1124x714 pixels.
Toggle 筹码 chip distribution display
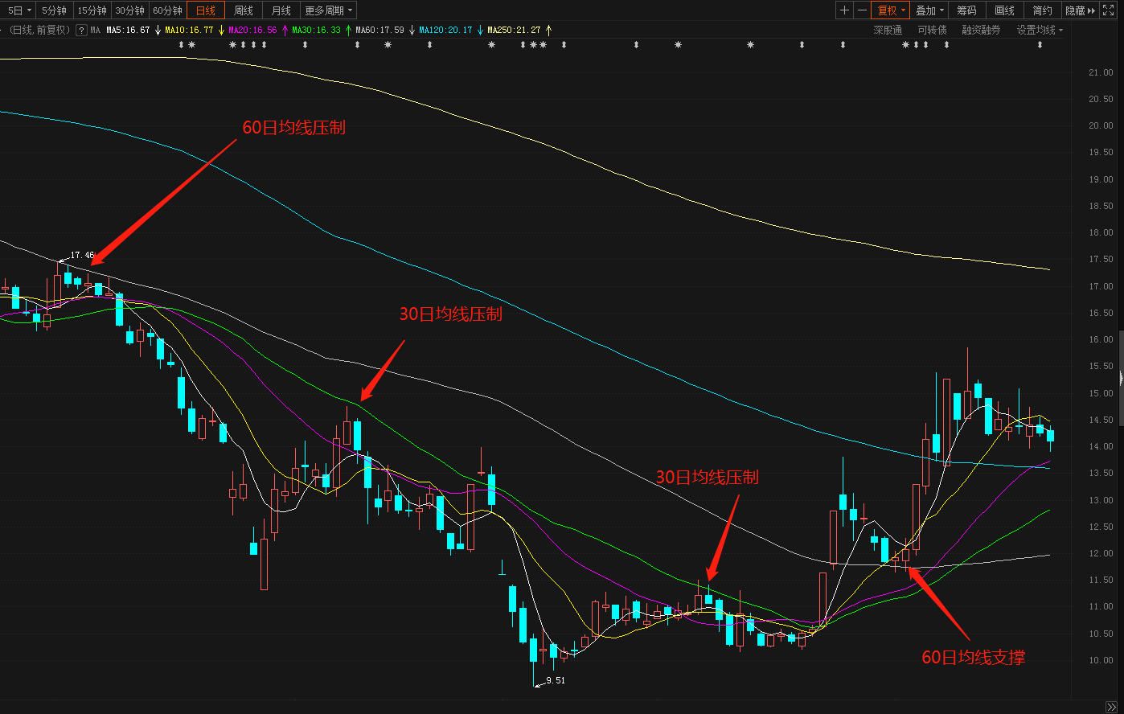966,10
